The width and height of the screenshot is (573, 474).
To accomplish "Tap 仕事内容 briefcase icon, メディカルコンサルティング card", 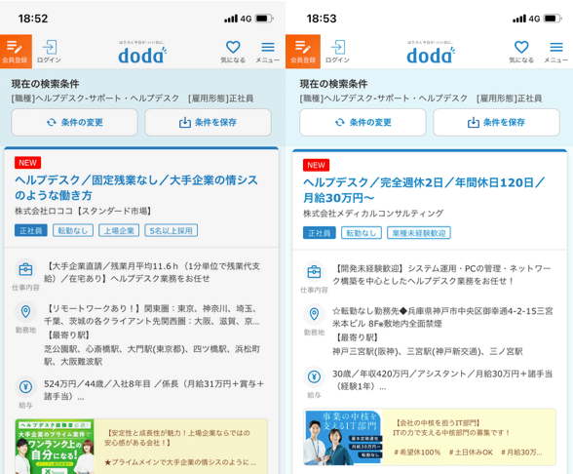I will pyautogui.click(x=314, y=272).
